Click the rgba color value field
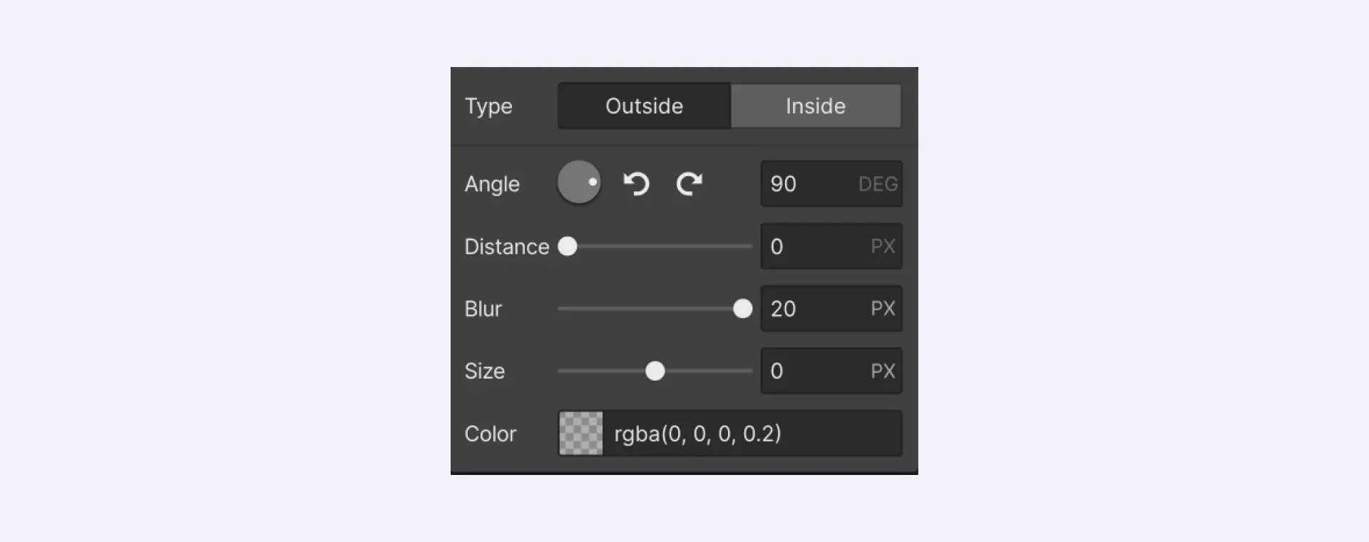Viewport: 1369px width, 542px height. 752,434
